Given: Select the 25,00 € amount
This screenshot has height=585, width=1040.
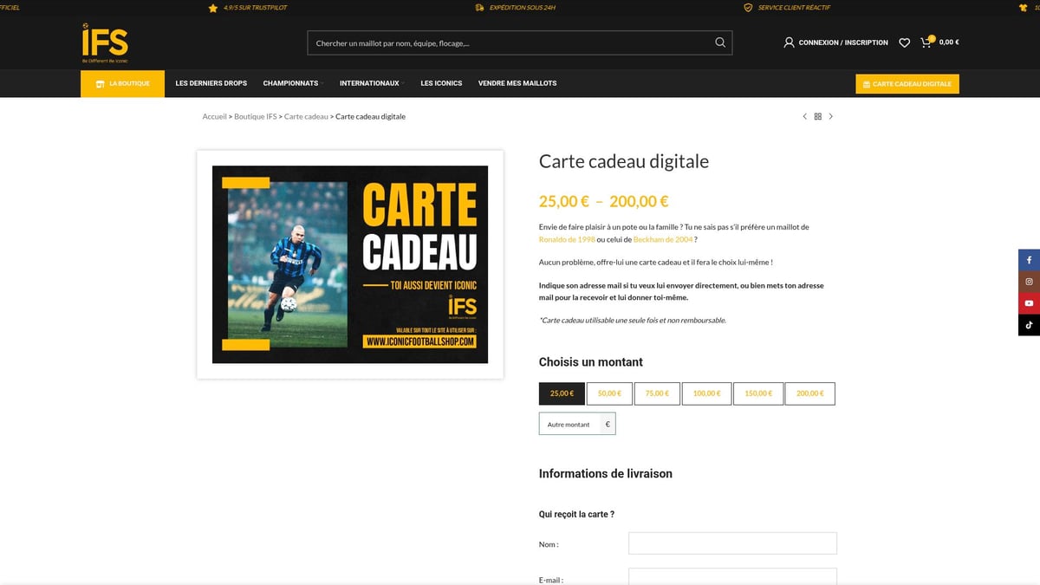Looking at the screenshot, I should [562, 393].
